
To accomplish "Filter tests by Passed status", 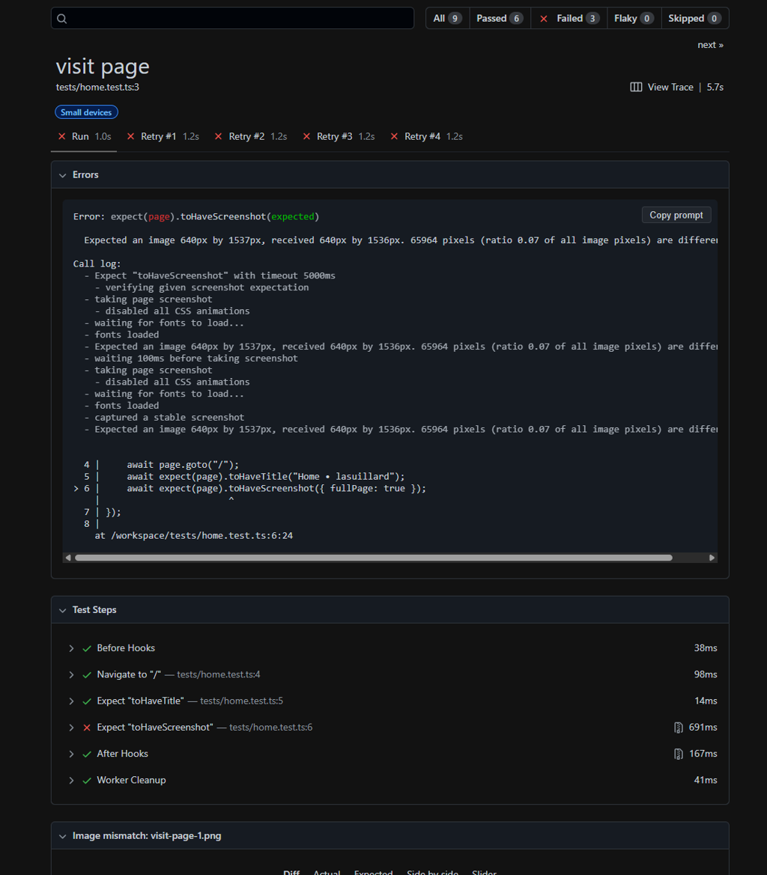I will (x=499, y=19).
